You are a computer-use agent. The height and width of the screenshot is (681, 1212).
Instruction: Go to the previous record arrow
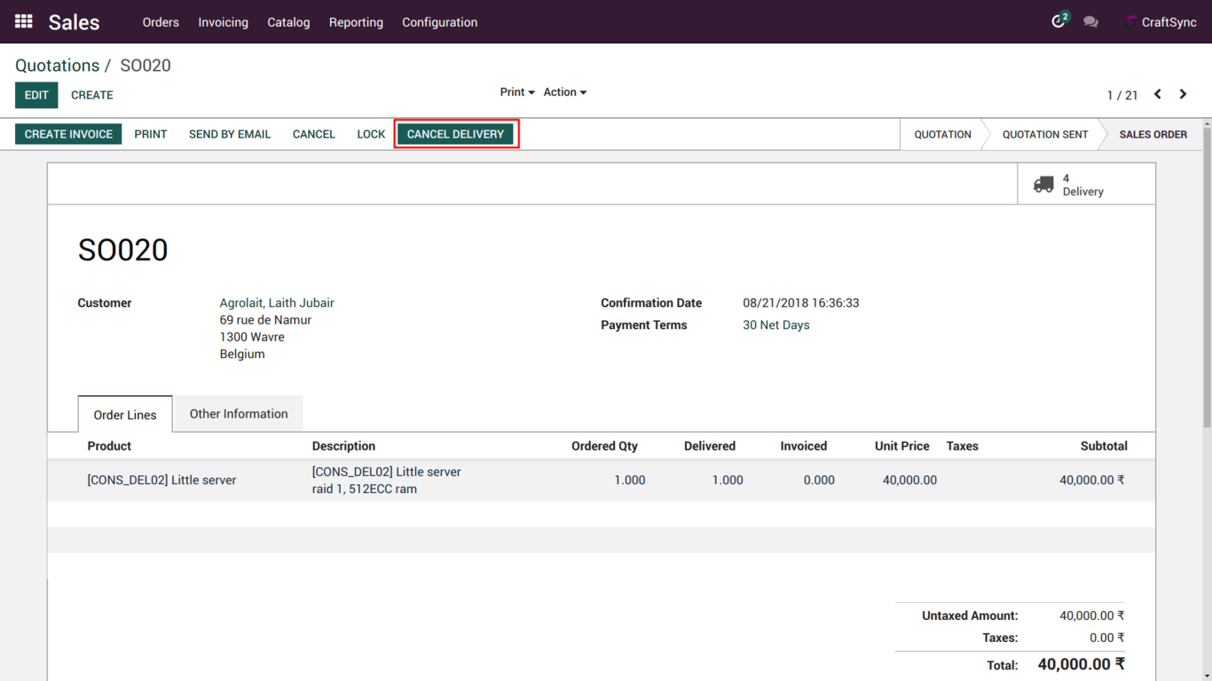(1158, 94)
